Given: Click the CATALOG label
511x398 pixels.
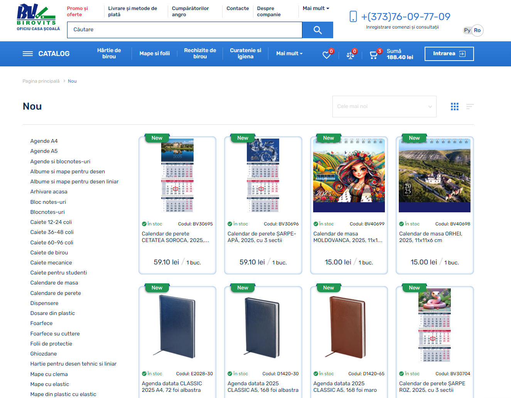Looking at the screenshot, I should [54, 54].
